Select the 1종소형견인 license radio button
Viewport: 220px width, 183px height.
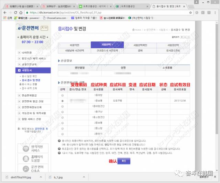click(63, 118)
